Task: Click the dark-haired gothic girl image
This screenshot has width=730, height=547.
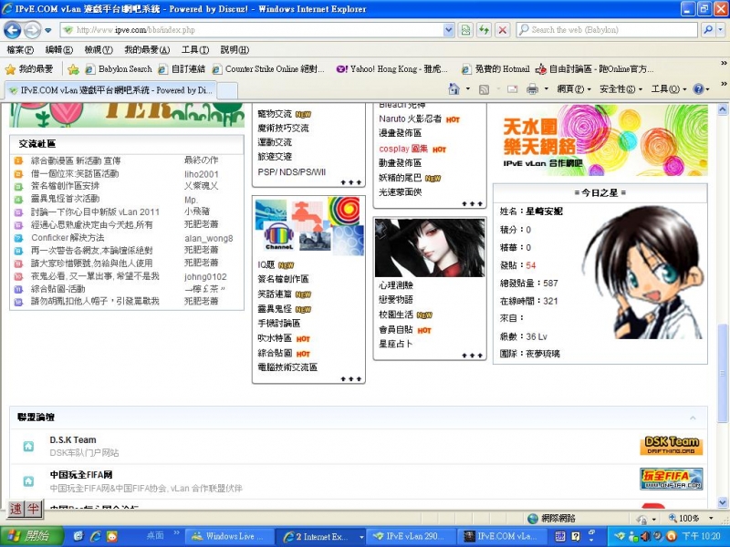Action: [x=429, y=248]
